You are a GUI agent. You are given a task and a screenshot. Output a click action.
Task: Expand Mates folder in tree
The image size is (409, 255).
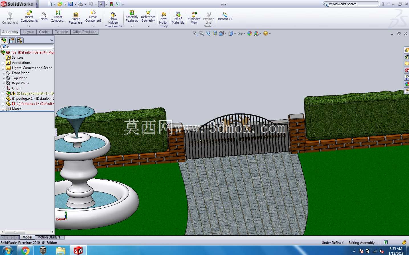click(3, 109)
